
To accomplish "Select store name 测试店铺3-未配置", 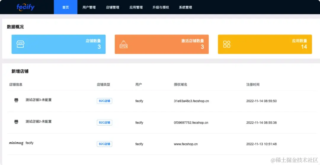I will (39, 100).
